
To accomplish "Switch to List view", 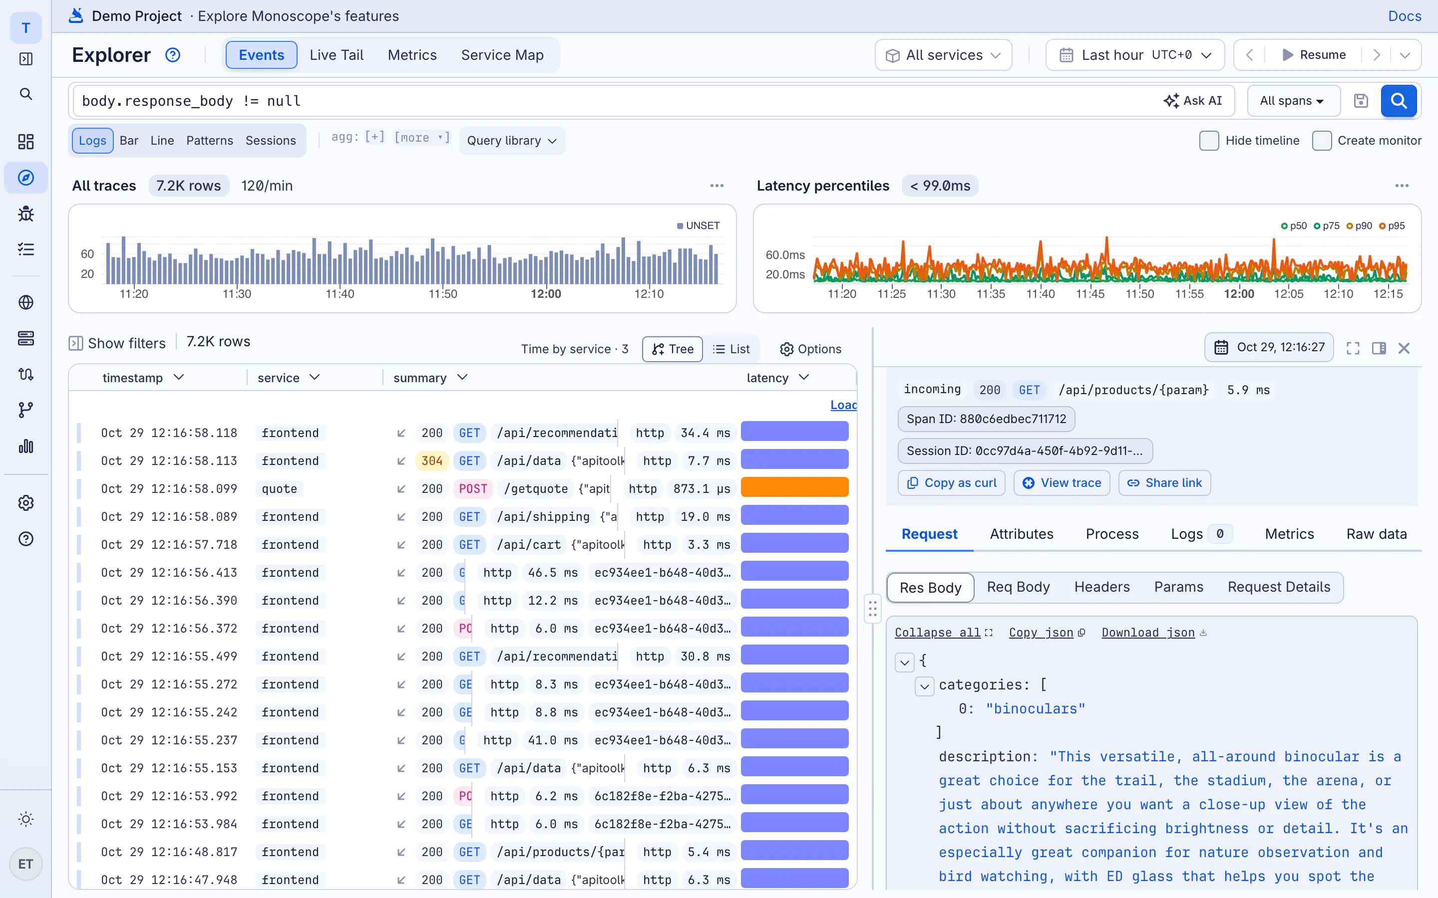I will (731, 349).
